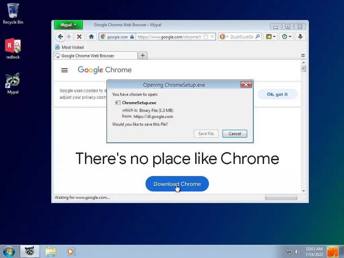Open the Downloads arrow button
The image size is (344, 258).
click(x=300, y=37)
